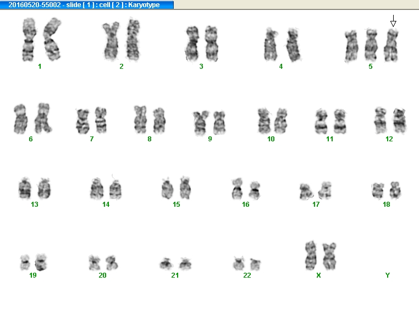Select chromosome number label 2

tap(122, 67)
